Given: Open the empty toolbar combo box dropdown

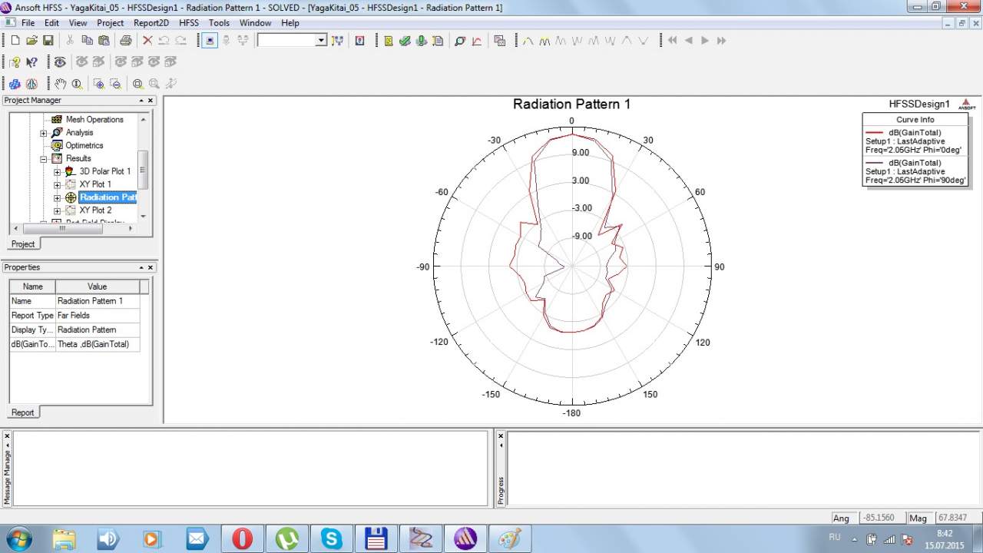Looking at the screenshot, I should 321,41.
